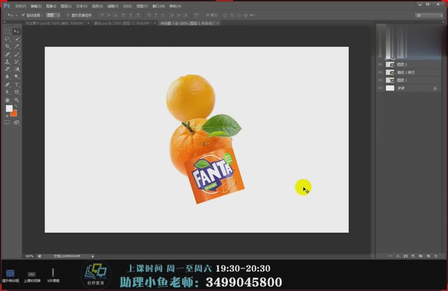The width and height of the screenshot is (448, 291).
Task: Hide 背景 layer visibility eye
Action: tap(380, 88)
